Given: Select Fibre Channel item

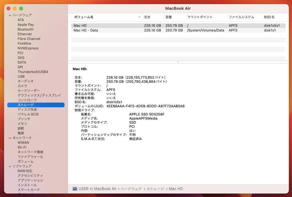Looking at the screenshot, I should (x=29, y=39).
